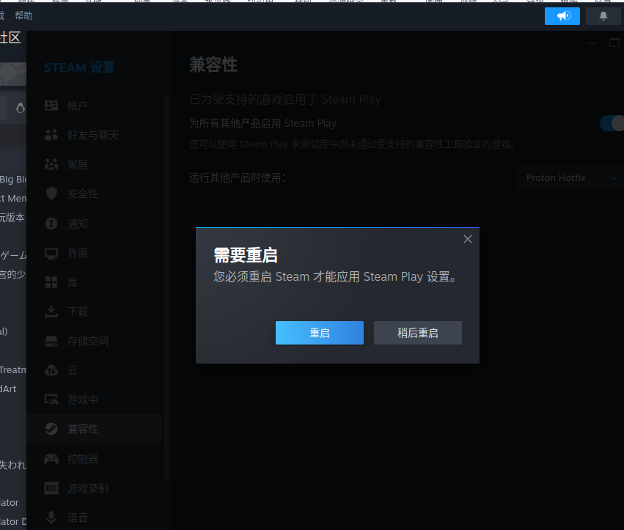Open the 帮助 help menu
624x530 pixels.
[x=23, y=15]
